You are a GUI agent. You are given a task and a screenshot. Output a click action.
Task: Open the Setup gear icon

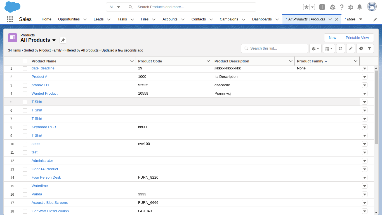[351, 7]
